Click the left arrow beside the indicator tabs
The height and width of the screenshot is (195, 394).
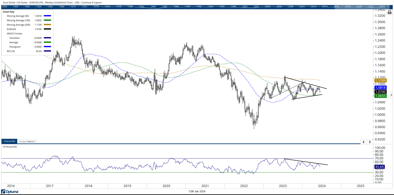[x=364, y=142]
